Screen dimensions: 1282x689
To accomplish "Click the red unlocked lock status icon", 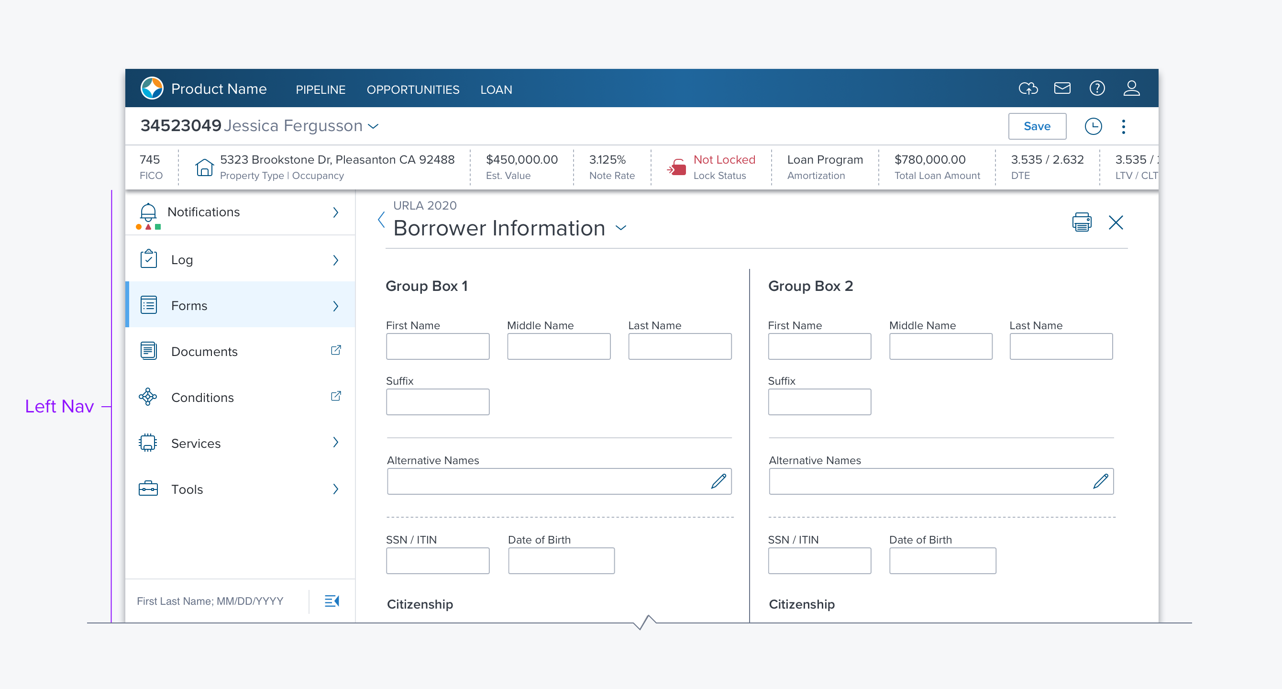I will click(x=676, y=167).
